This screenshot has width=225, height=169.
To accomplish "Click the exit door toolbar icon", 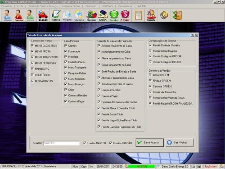I will [x=177, y=15].
